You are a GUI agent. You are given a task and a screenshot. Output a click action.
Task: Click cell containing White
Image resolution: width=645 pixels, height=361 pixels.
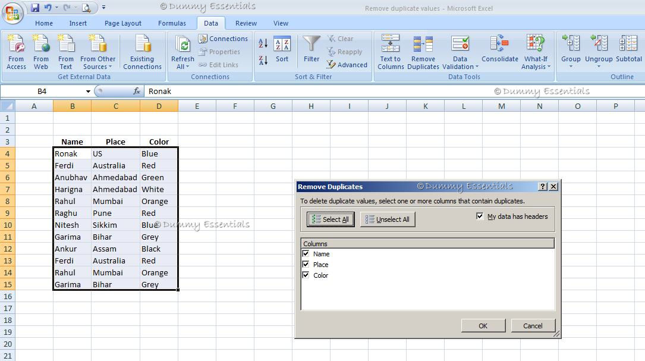click(x=159, y=189)
